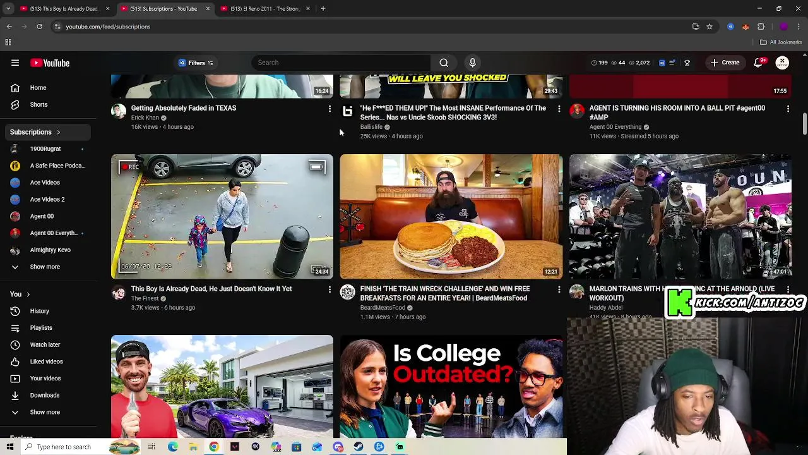Open File Explorer from the taskbar
Viewport: 808px width, 455px height.
point(193,447)
